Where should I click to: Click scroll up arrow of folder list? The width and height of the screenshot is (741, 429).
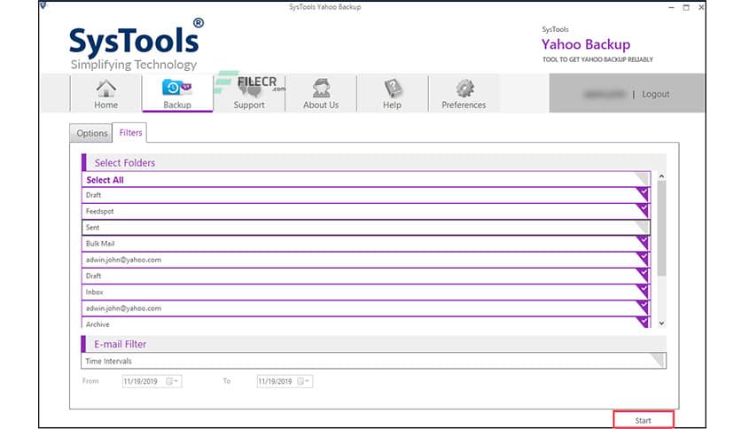pos(661,176)
